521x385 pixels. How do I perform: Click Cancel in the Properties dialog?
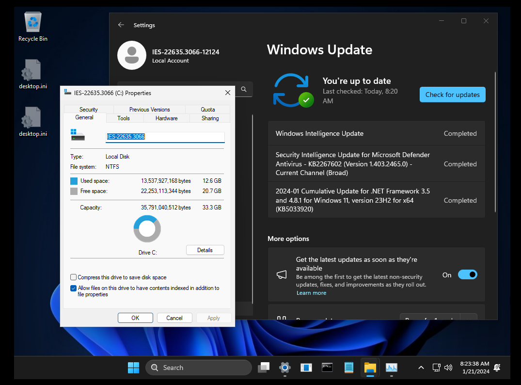pos(174,318)
